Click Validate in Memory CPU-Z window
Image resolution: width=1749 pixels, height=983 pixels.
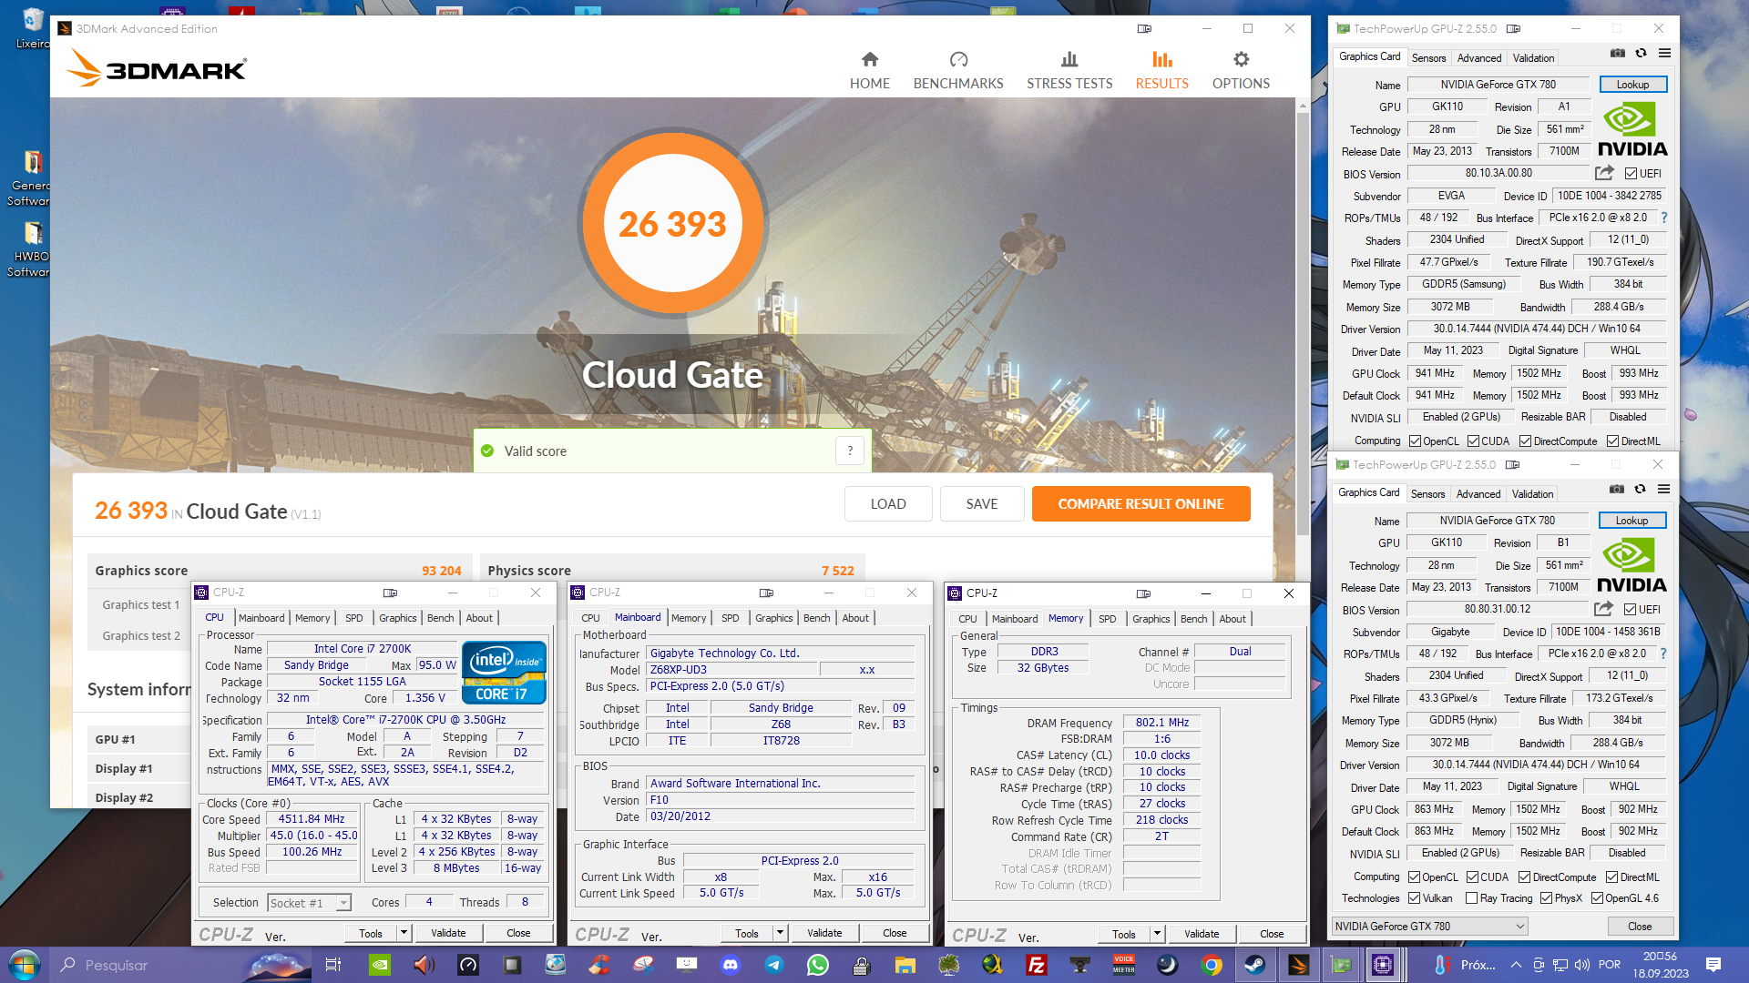tap(1202, 934)
